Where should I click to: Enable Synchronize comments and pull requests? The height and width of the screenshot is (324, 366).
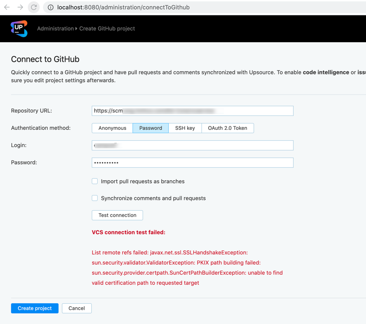(x=95, y=198)
